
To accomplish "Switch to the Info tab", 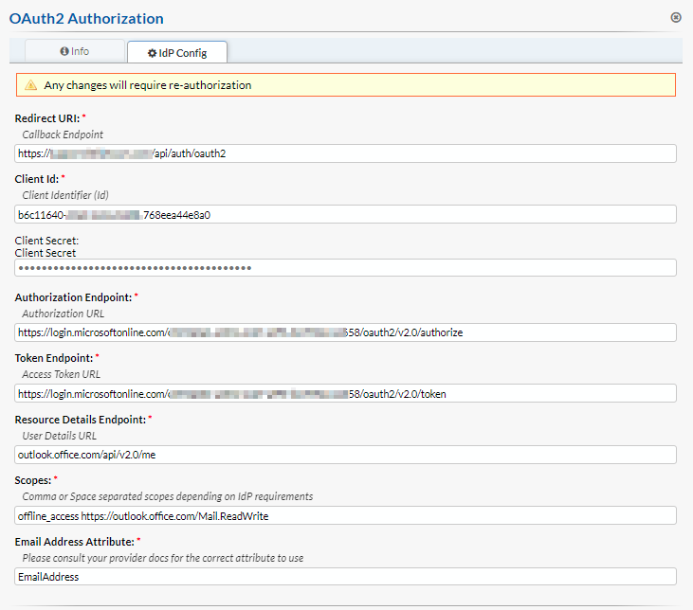I will 75,51.
